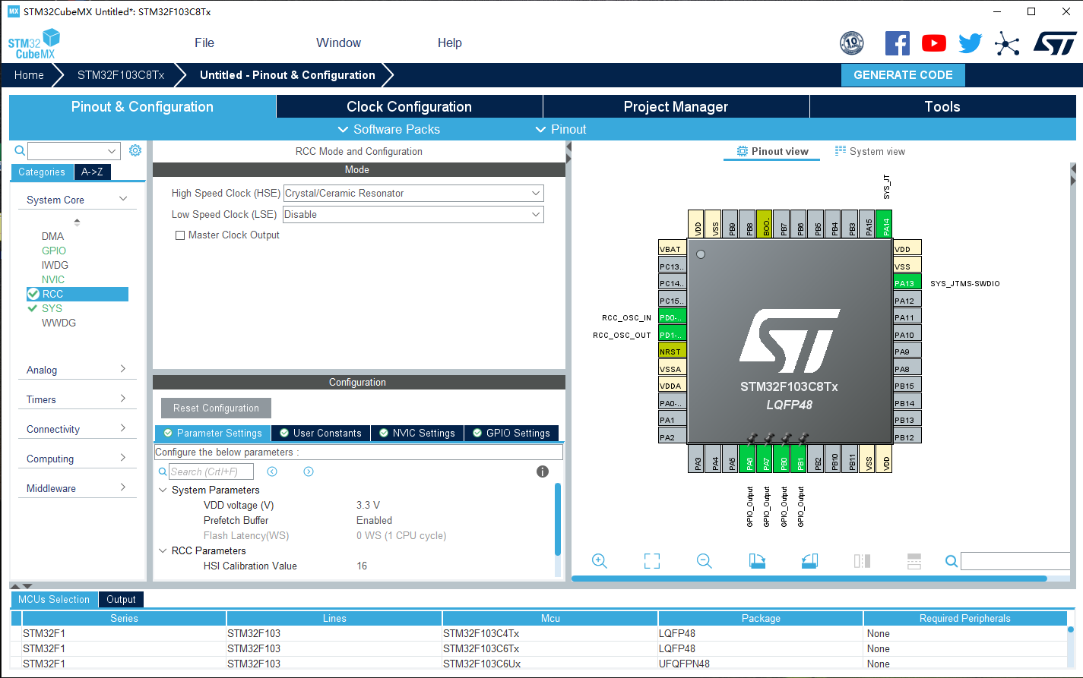Show parameter information icon
Image resolution: width=1083 pixels, height=678 pixels.
coord(543,471)
